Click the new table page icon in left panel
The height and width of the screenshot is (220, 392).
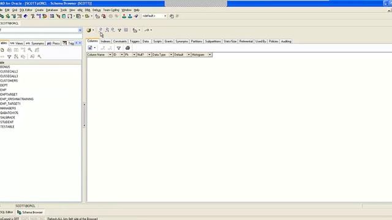click(2, 50)
